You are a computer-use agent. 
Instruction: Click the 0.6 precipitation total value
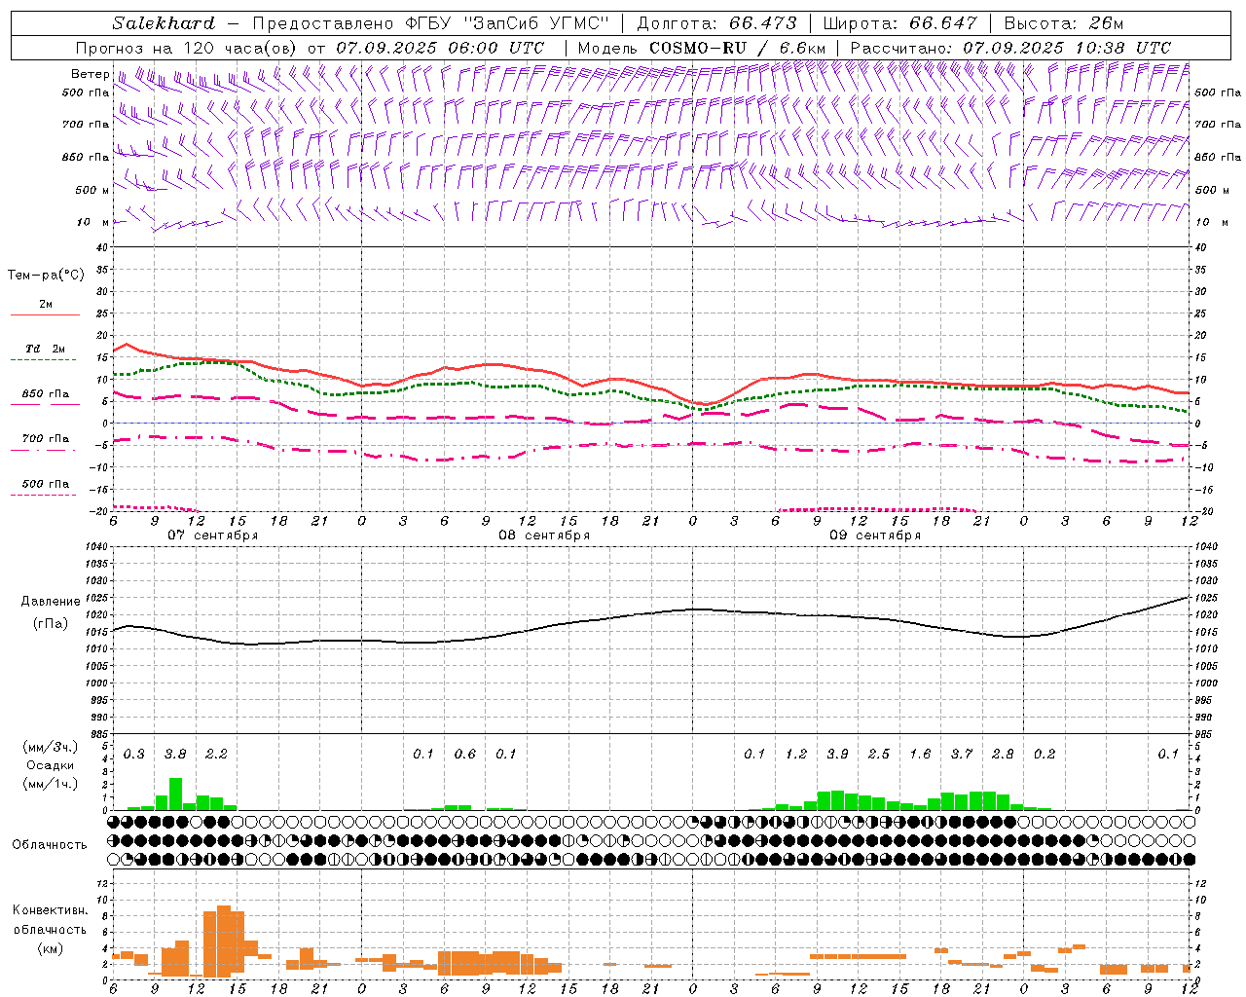point(465,754)
